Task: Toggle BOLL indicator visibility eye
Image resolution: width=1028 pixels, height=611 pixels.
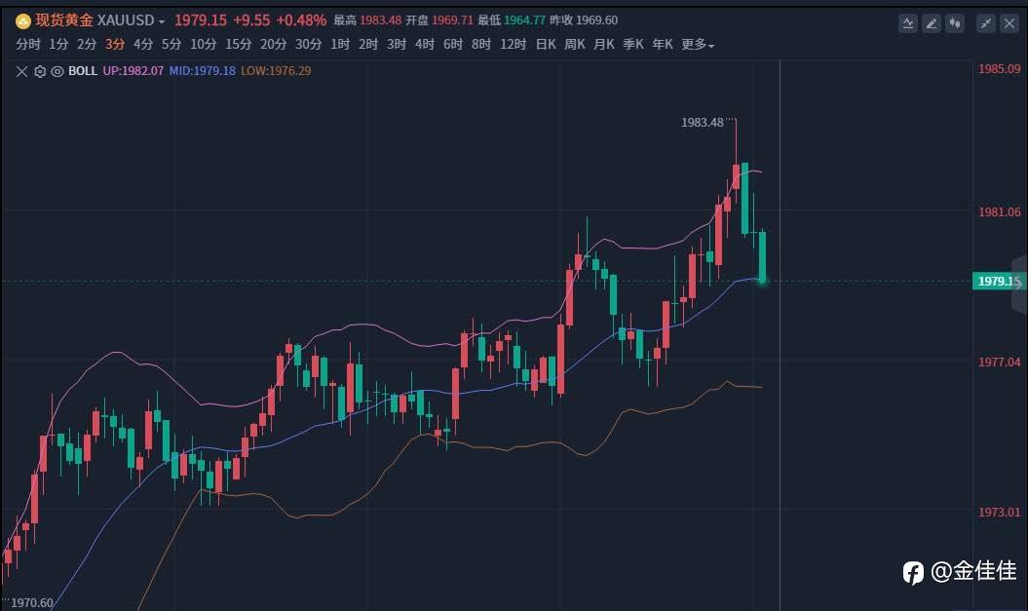Action: click(57, 71)
